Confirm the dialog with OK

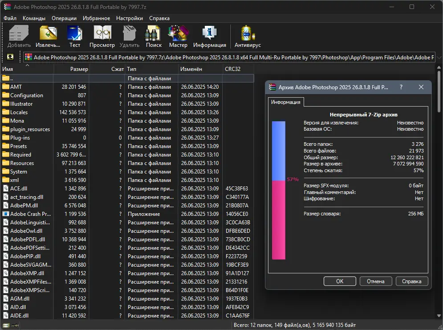pos(339,281)
